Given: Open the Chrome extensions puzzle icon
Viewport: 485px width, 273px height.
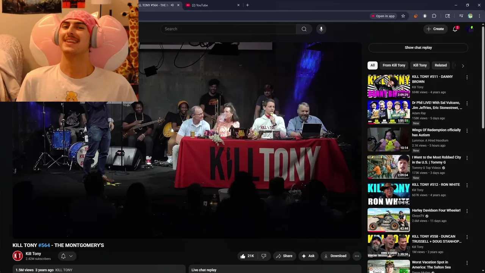Looking at the screenshot, I should click(434, 16).
